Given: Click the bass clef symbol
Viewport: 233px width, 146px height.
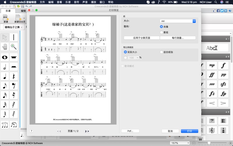Looking at the screenshot, I should click(212, 121).
